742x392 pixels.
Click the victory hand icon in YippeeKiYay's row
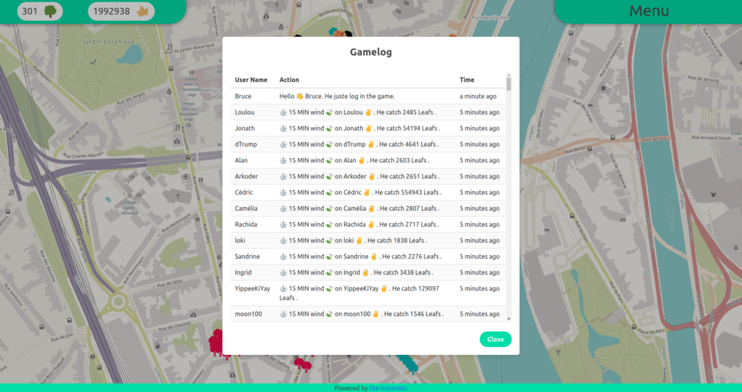pos(384,288)
